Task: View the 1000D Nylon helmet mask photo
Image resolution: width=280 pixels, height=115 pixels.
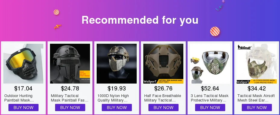Action: point(117,63)
